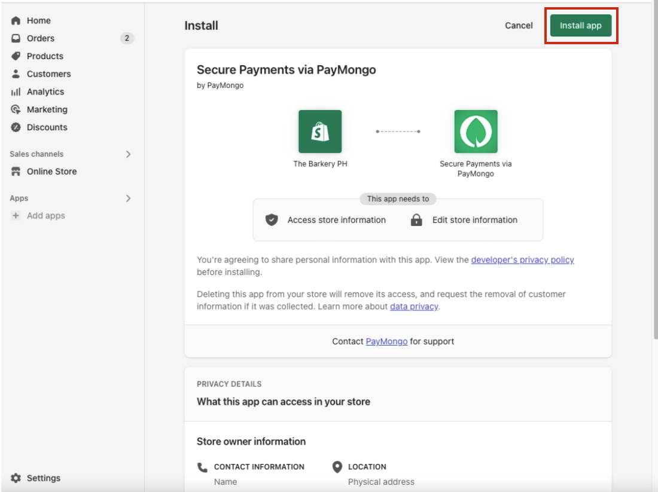
Task: Click the Marketing target icon
Action: pyautogui.click(x=16, y=109)
